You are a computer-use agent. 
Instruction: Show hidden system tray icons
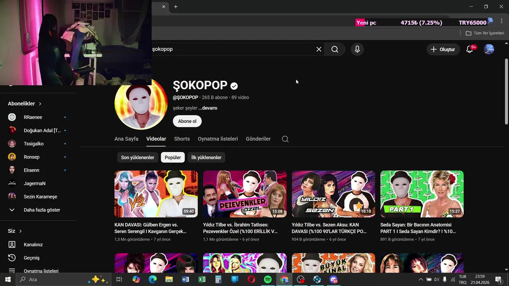(x=421, y=280)
